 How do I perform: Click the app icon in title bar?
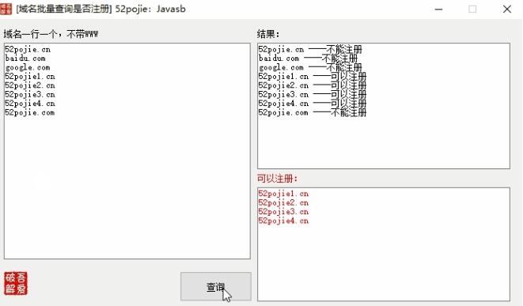(x=6, y=9)
